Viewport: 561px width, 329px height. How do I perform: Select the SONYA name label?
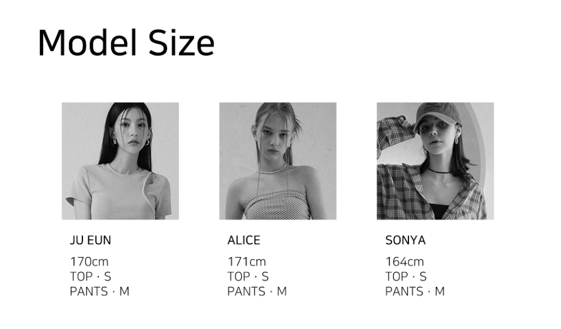pyautogui.click(x=405, y=240)
